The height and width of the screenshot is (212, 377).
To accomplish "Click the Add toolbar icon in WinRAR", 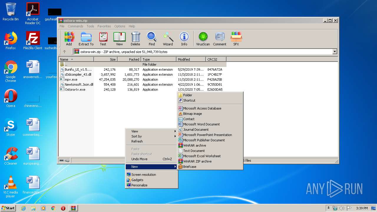I will [x=69, y=39].
